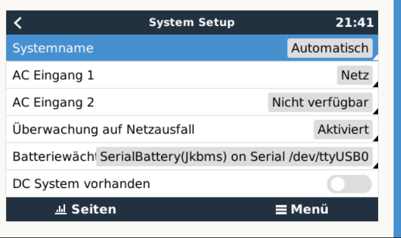Go back using the top-left arrow
Image resolution: width=401 pixels, height=238 pixels.
coord(17,23)
